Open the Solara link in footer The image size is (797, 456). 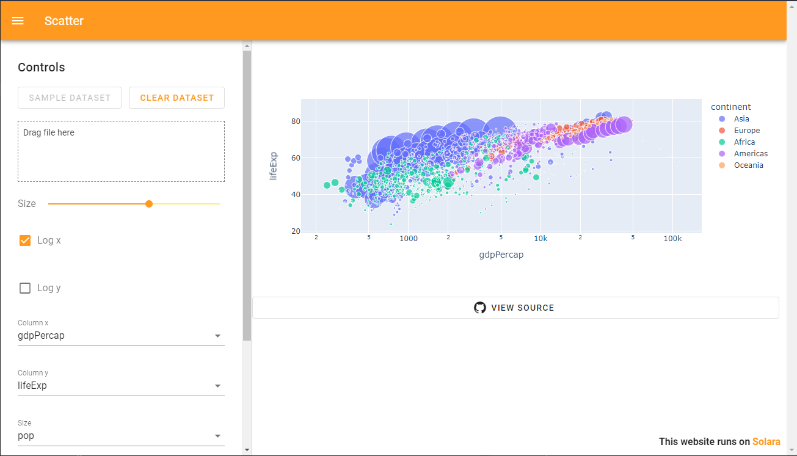click(766, 441)
